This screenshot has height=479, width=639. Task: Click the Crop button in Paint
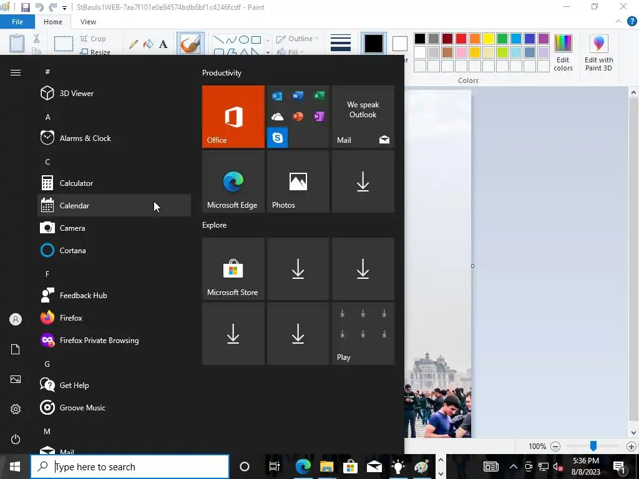94,39
